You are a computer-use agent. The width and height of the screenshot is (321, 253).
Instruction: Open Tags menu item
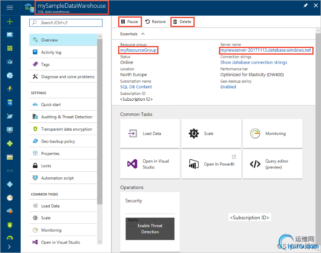pyautogui.click(x=63, y=64)
